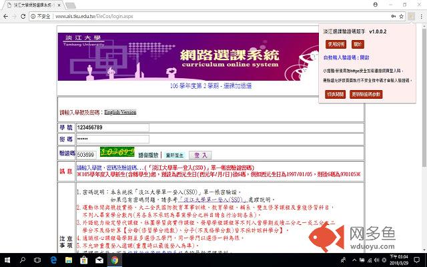
Task: Open the People icon in system tray
Action: click(x=344, y=260)
